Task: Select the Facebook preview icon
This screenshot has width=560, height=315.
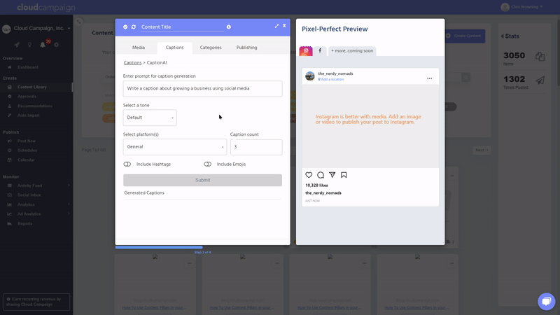Action: coord(320,50)
